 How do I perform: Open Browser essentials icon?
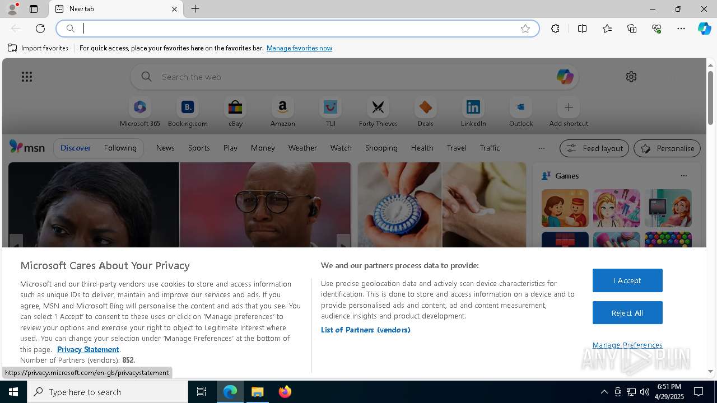[657, 29]
